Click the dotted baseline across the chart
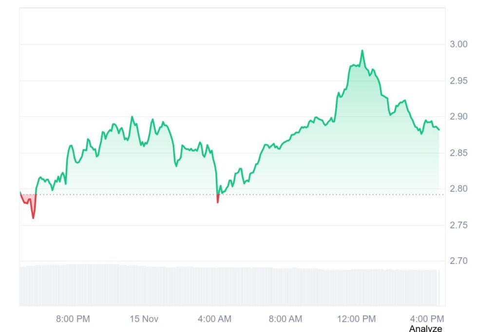 coord(292,195)
